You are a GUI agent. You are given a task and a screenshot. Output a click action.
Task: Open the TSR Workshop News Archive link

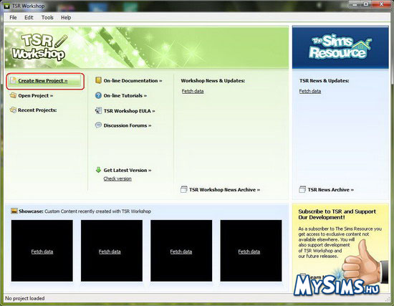click(224, 190)
